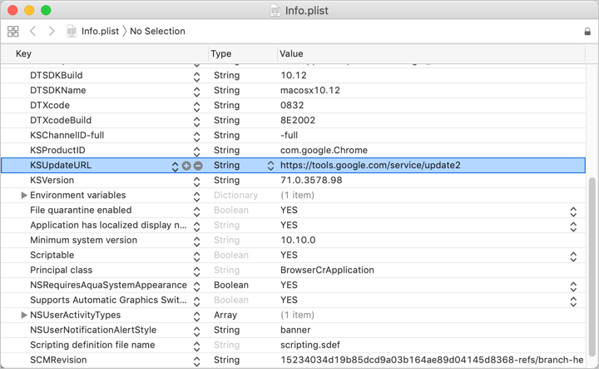The height and width of the screenshot is (369, 599).
Task: Click the Key column header
Action: click(23, 53)
